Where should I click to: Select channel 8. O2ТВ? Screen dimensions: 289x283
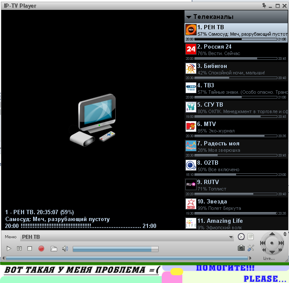[x=236, y=168]
